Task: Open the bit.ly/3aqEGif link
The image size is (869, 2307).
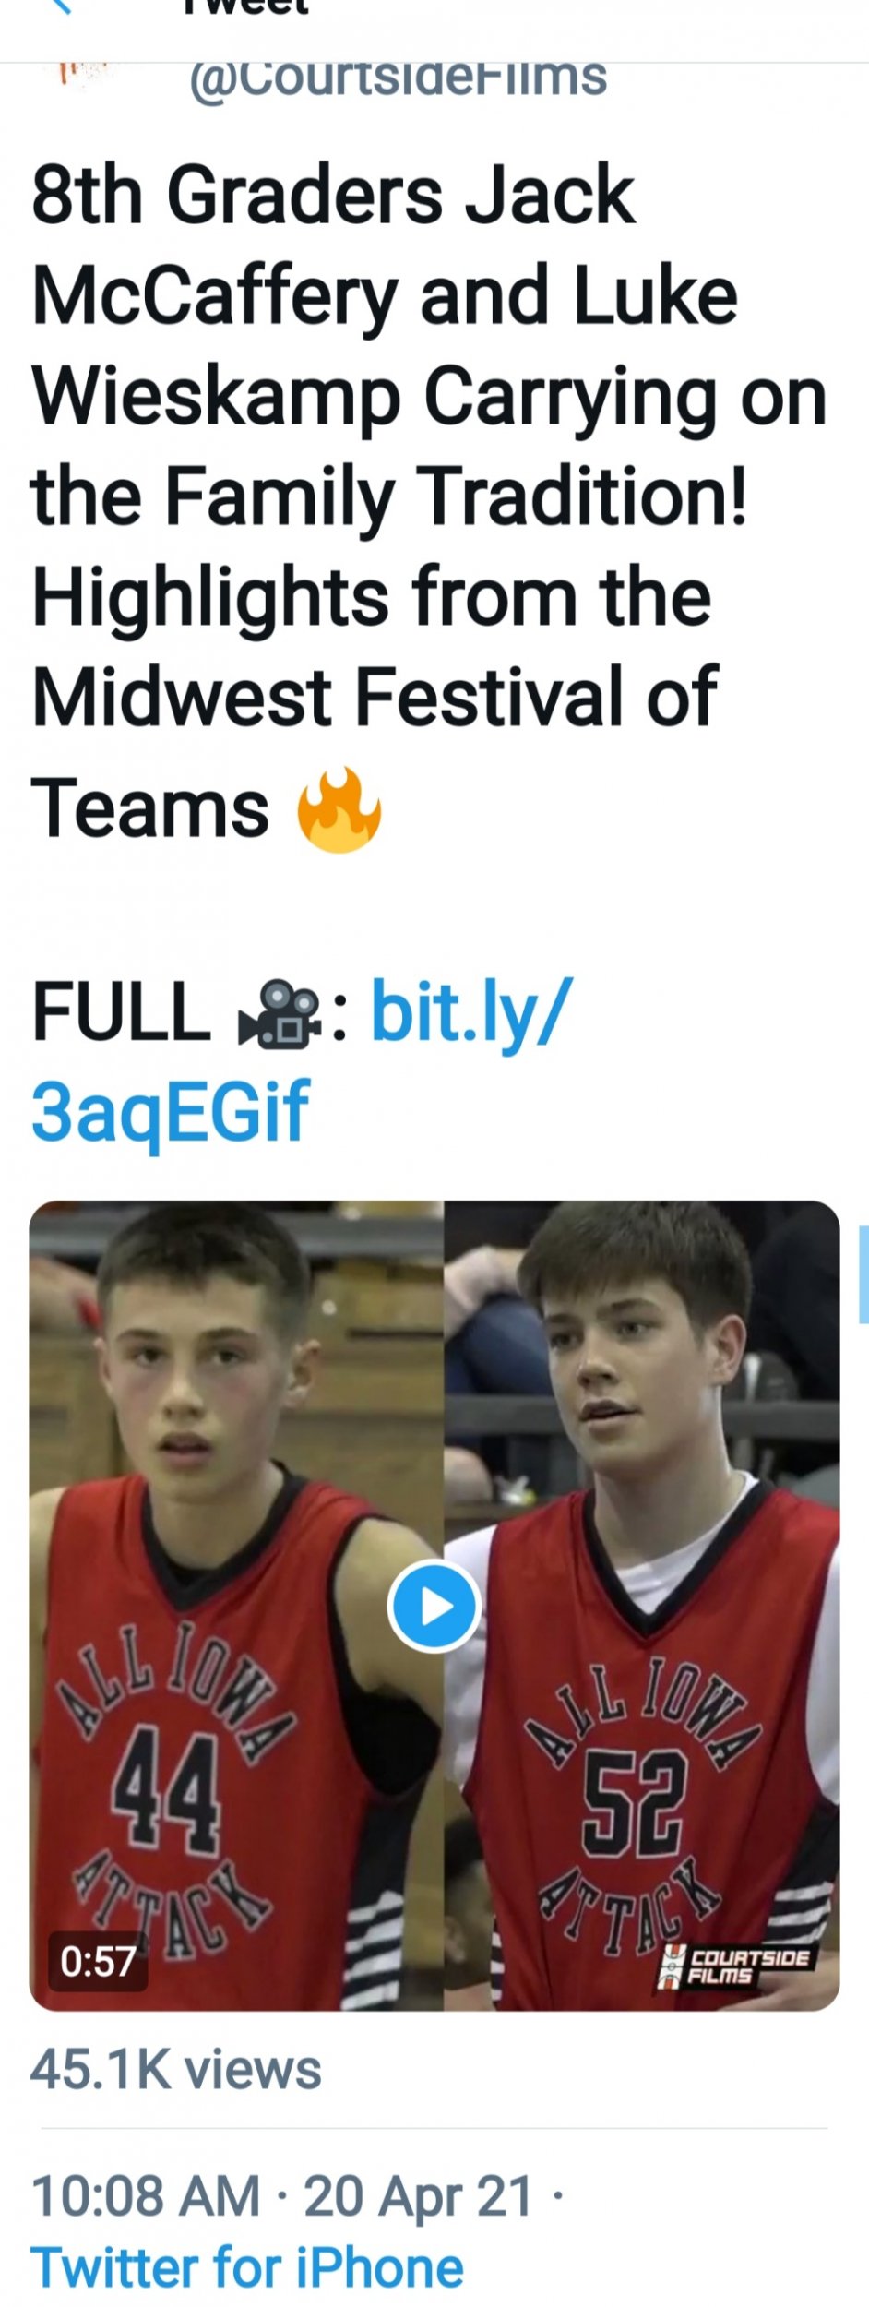Action: [302, 1062]
